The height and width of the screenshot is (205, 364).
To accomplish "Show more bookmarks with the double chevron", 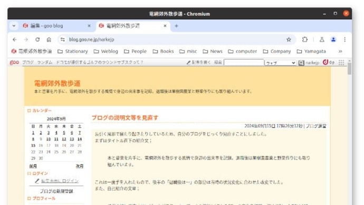I will point(340,51).
